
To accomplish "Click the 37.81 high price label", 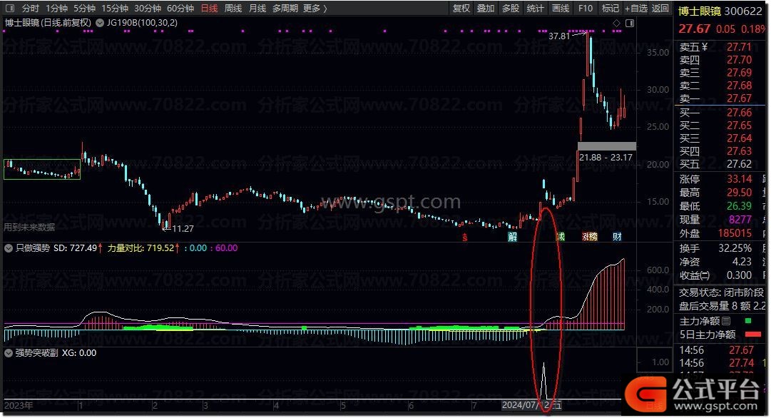I will coord(559,36).
